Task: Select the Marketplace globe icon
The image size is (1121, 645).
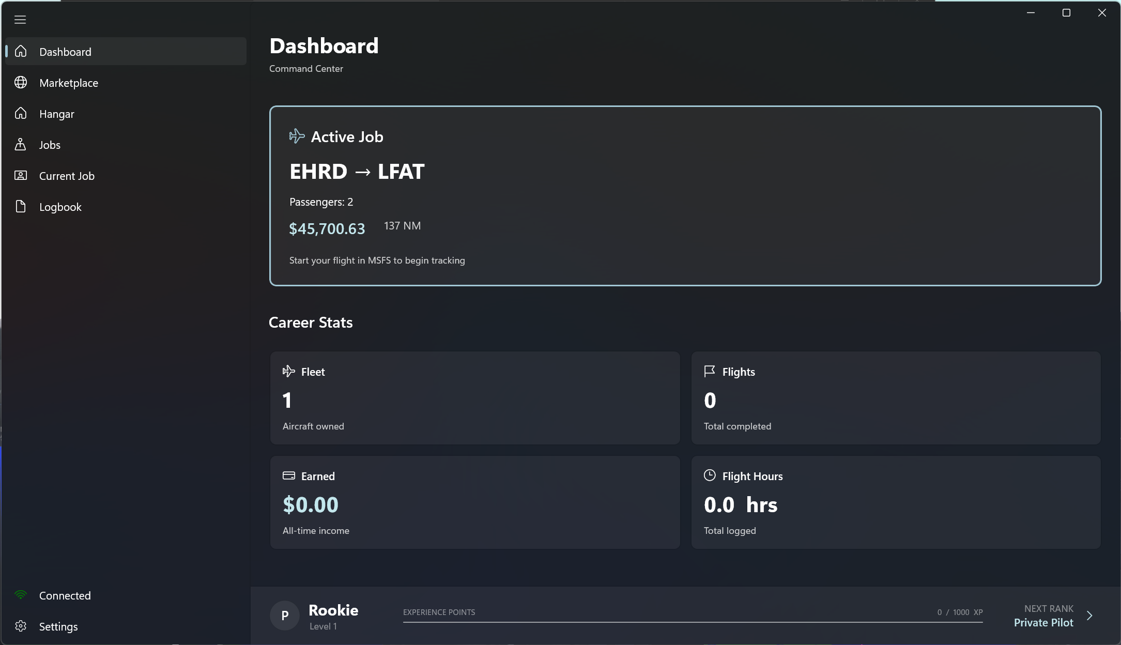Action: coord(21,82)
